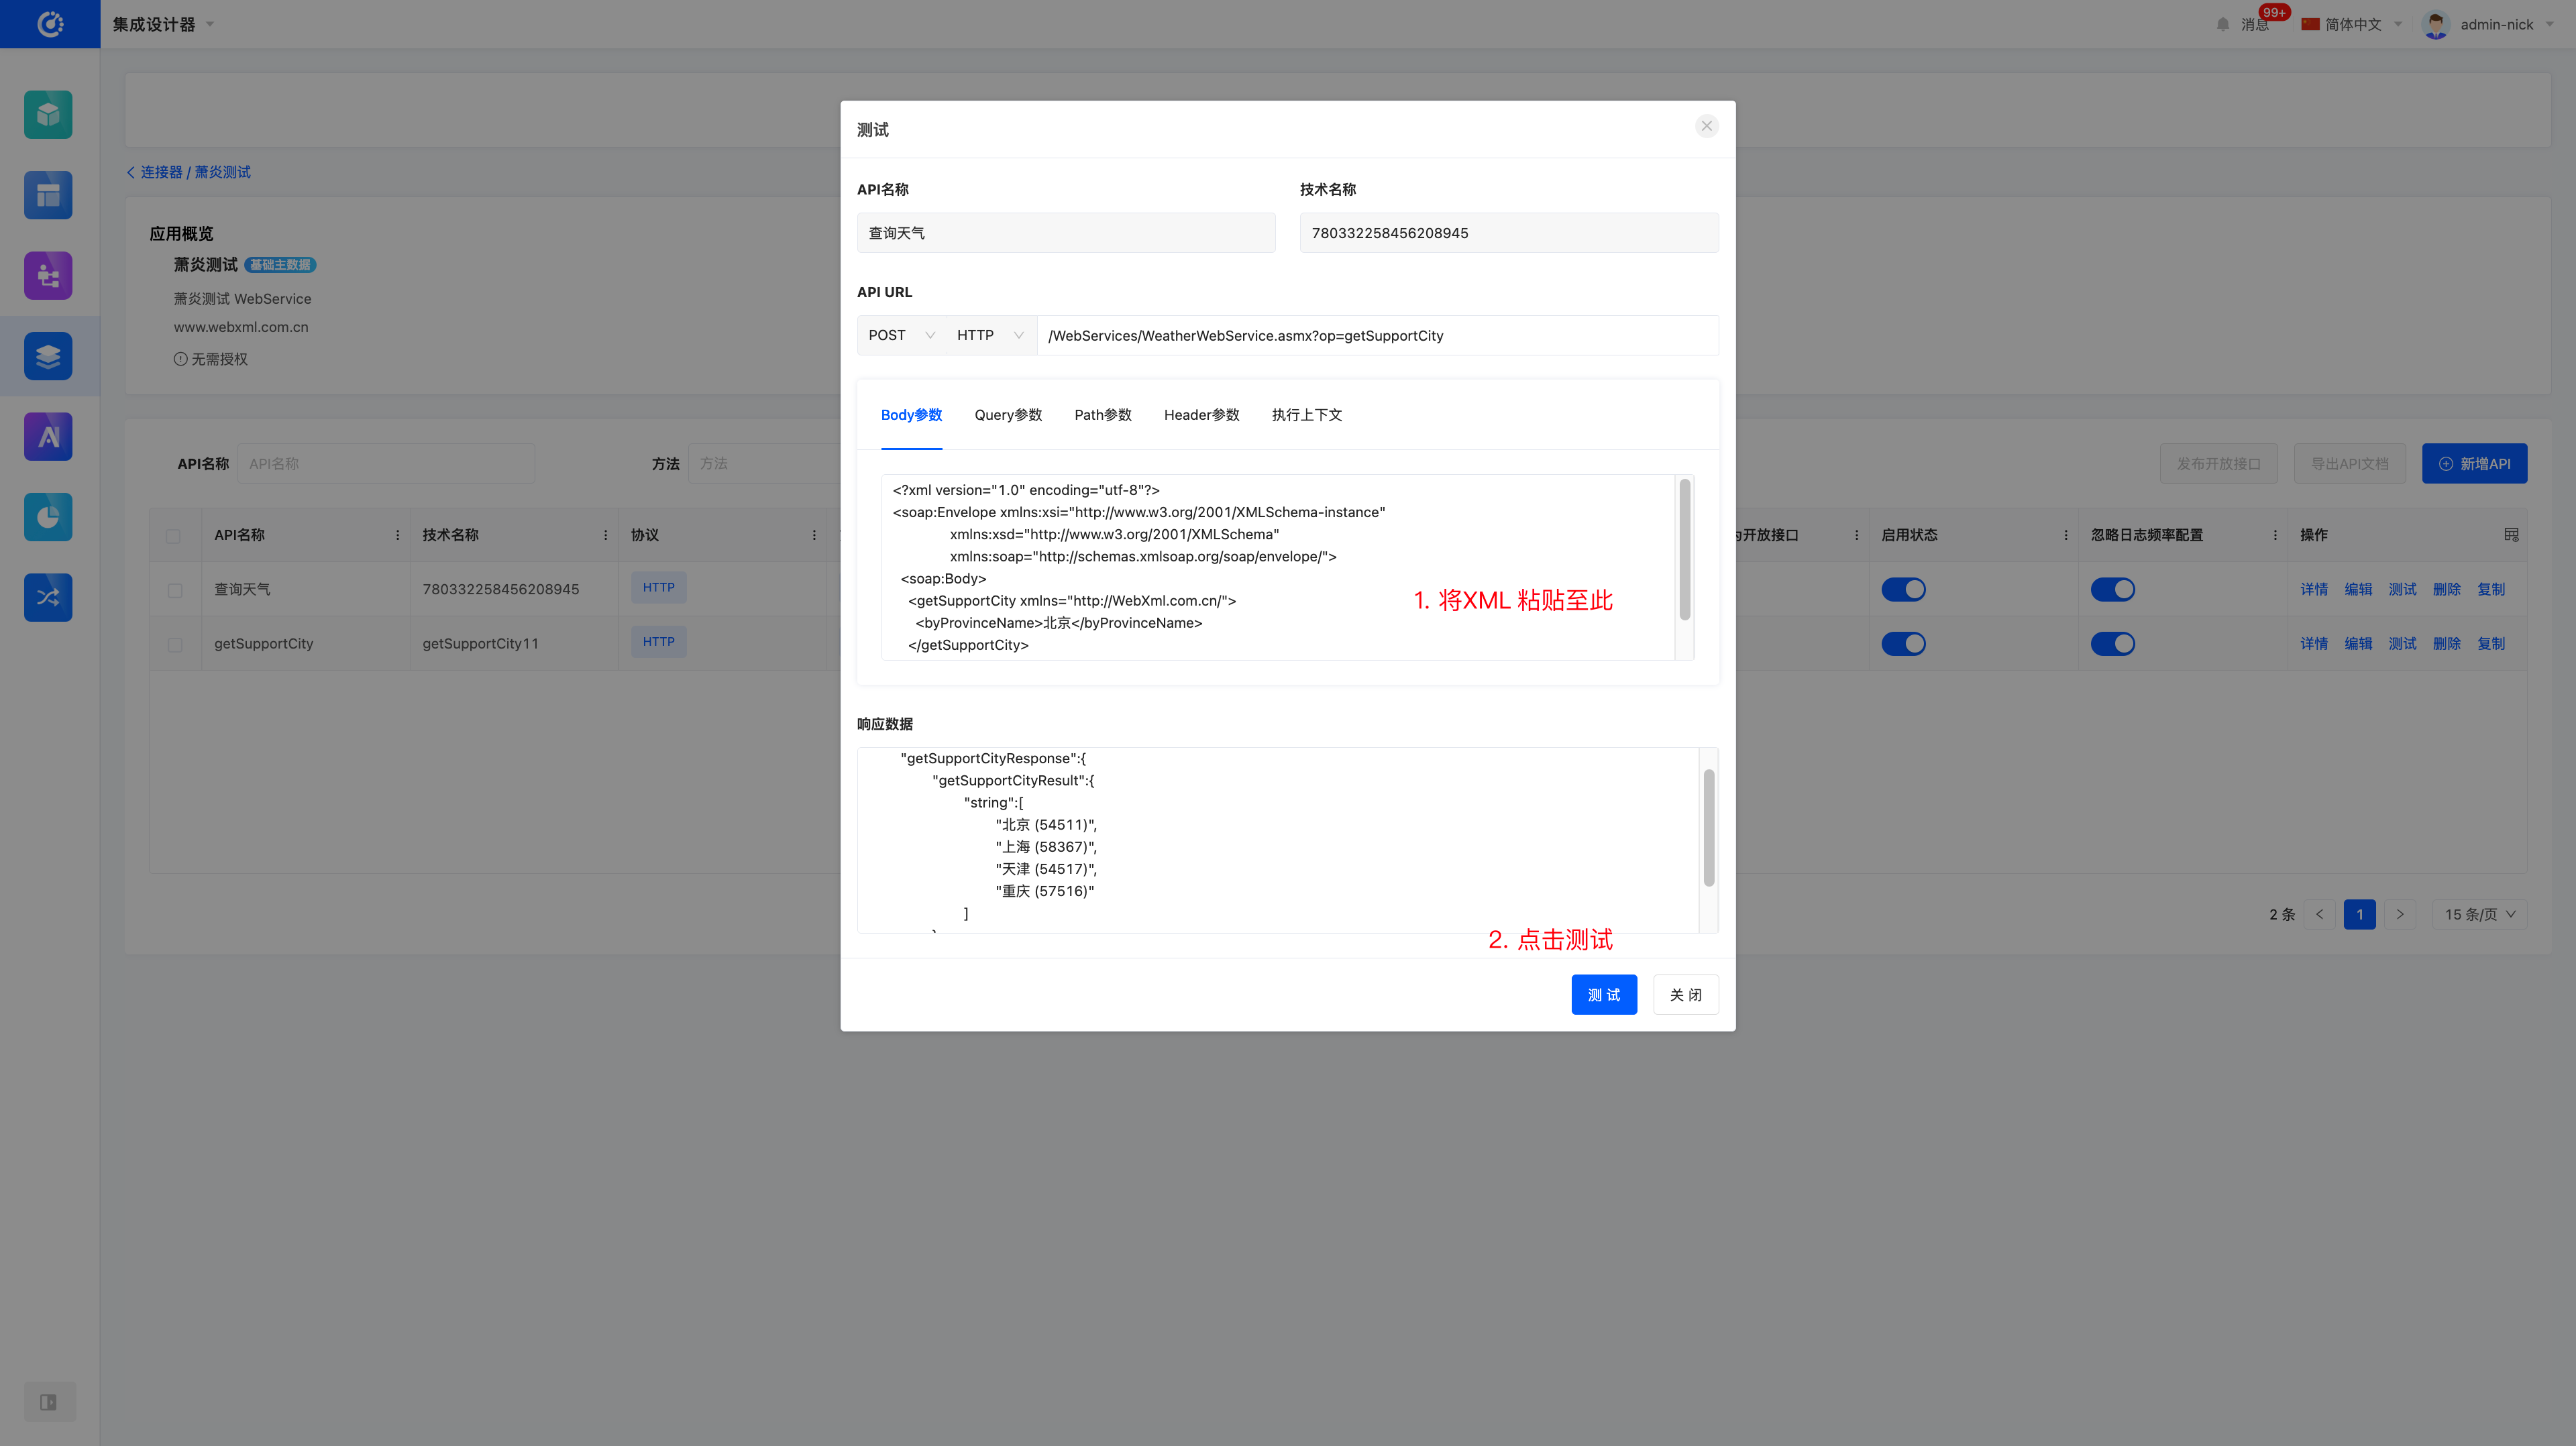The height and width of the screenshot is (1446, 2576).
Task: Click the teal cube sidebar icon
Action: 48,115
